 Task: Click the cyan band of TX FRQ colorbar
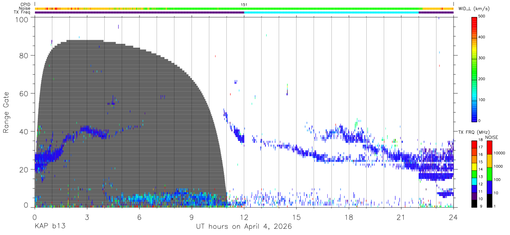pyautogui.click(x=474, y=180)
